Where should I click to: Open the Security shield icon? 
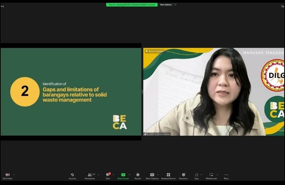coord(72,175)
